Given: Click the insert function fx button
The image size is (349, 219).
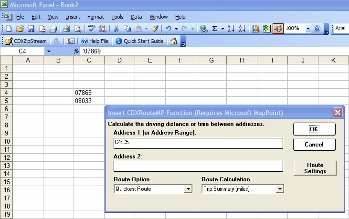Looking at the screenshot, I should coord(76,52).
